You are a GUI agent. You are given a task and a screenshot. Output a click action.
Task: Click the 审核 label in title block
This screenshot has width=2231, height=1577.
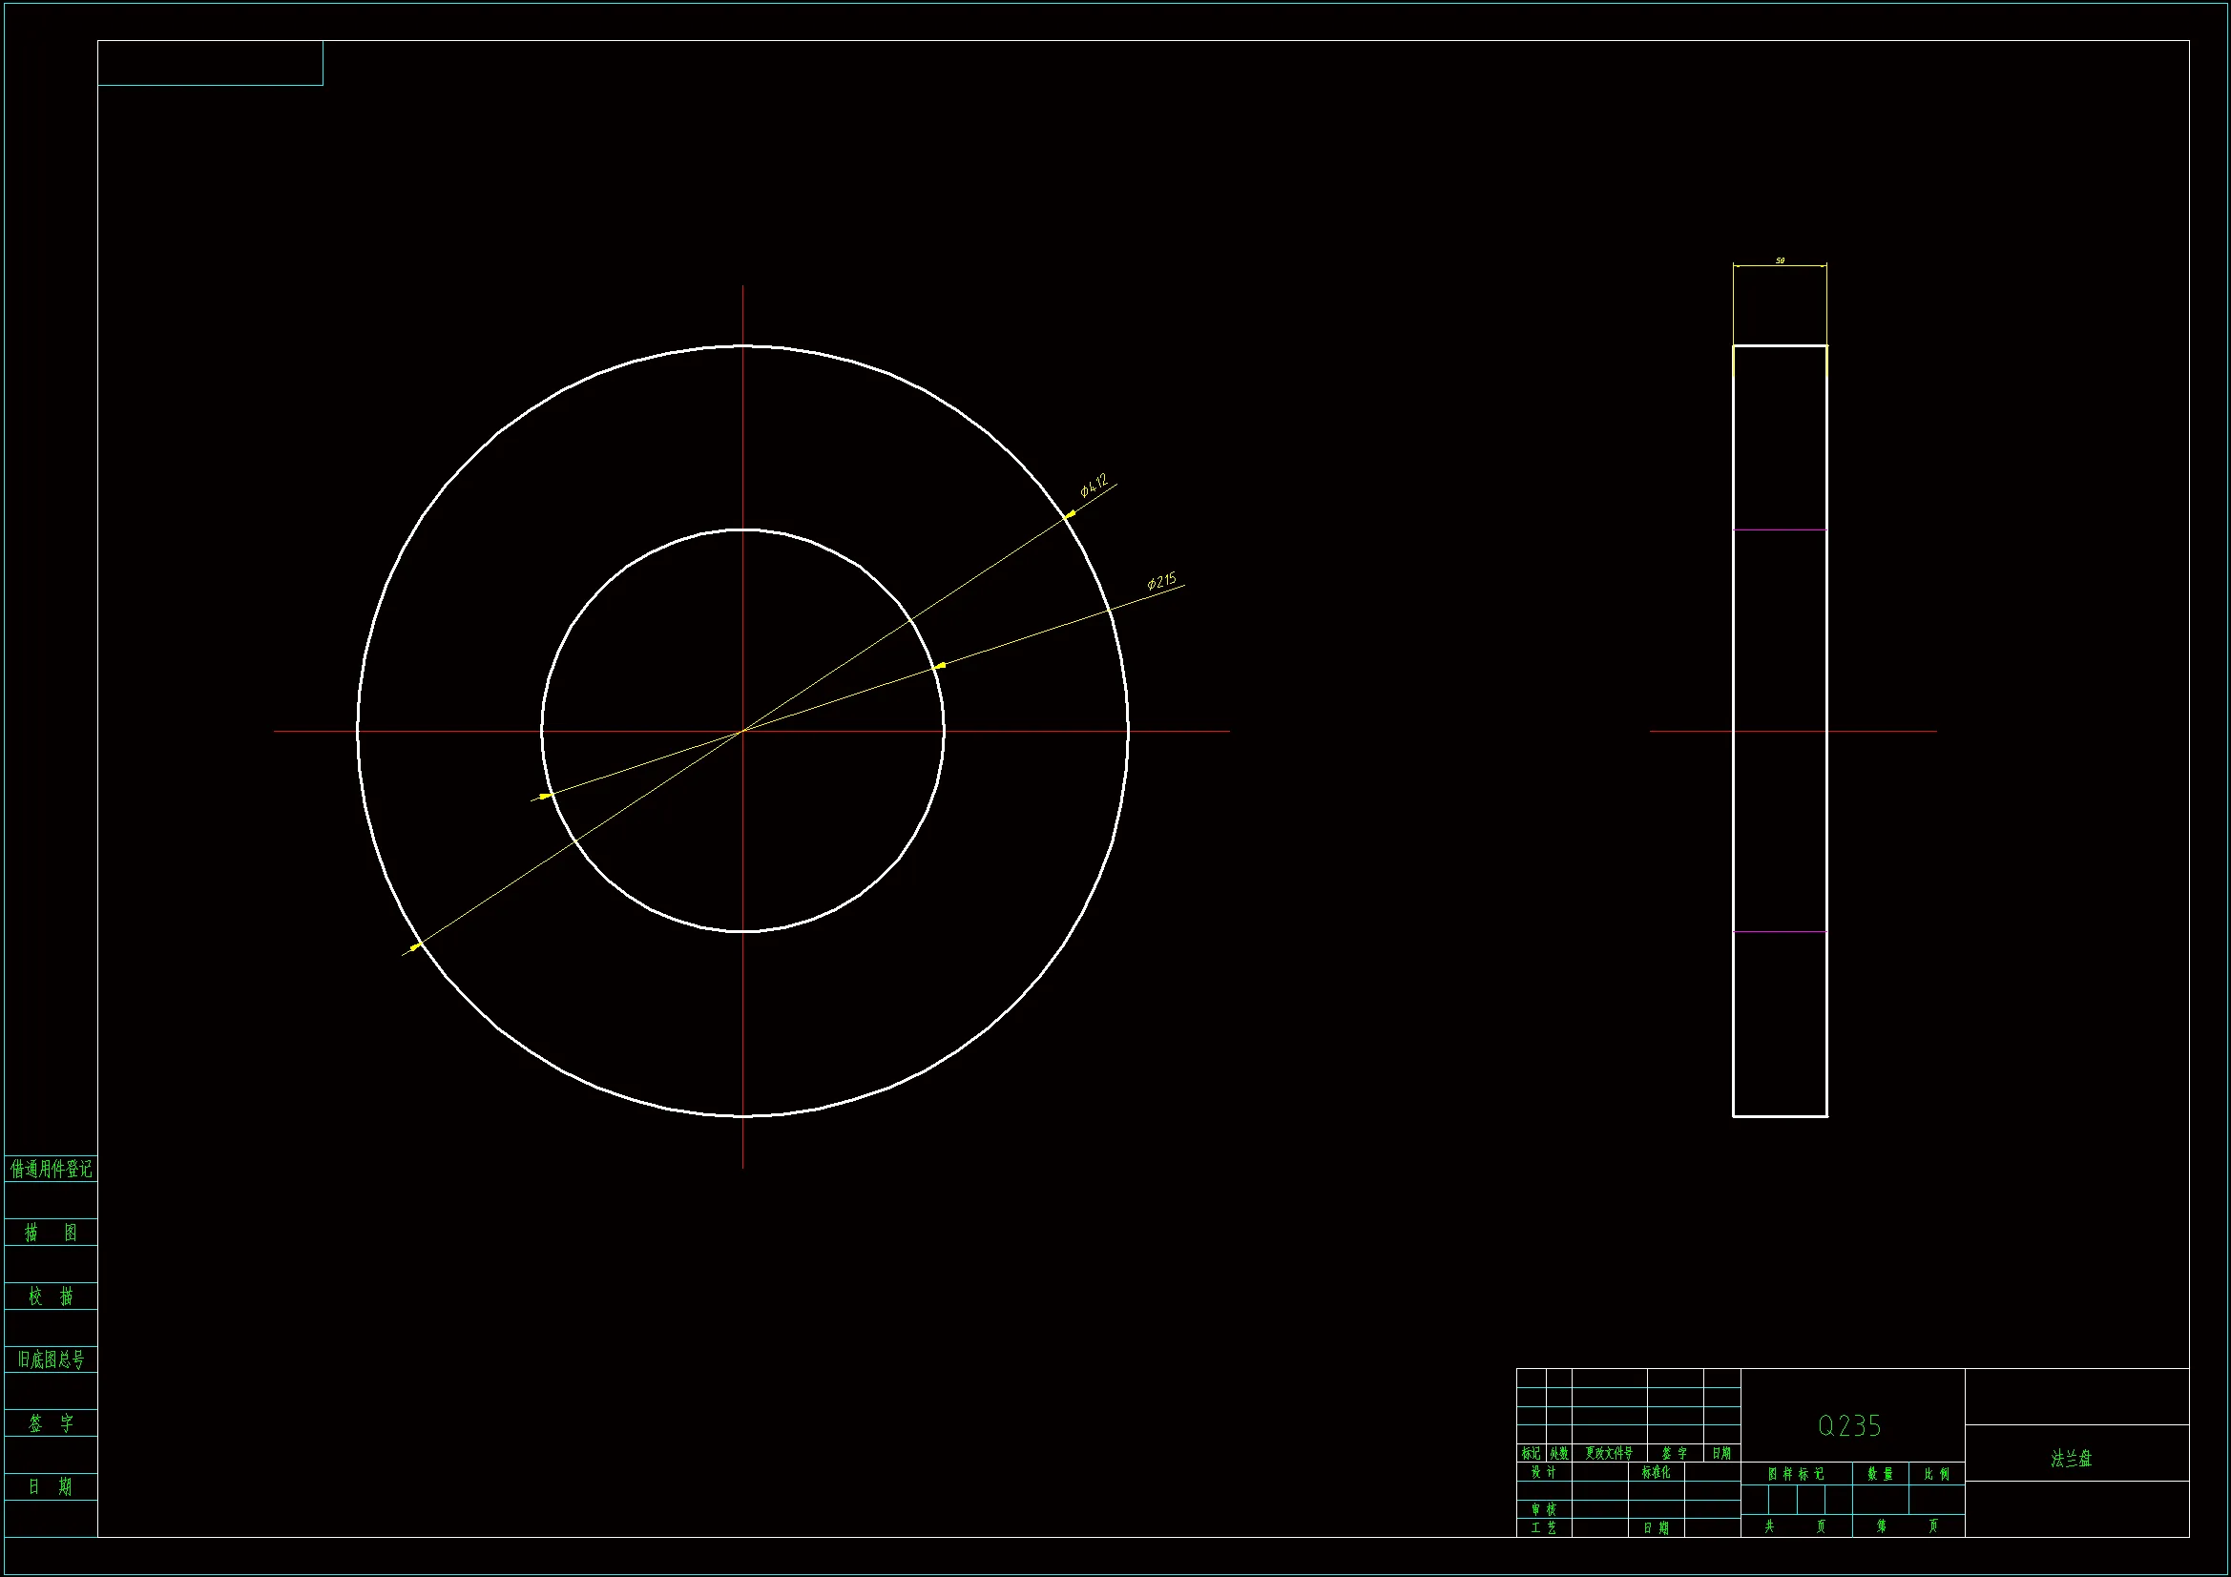[1543, 1509]
